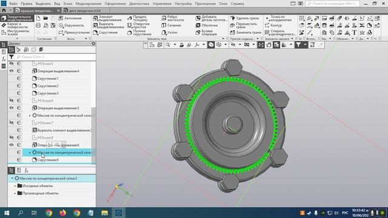Select the Скругление fillet tool in ribbon
Viewport: 388px width, 218px height.
pos(105,32)
